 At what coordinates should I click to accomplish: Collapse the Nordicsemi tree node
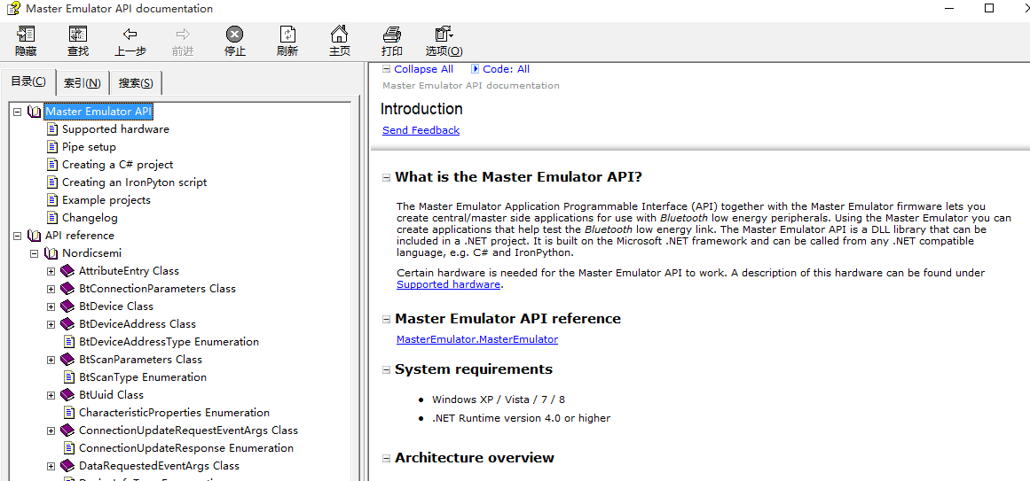tap(35, 253)
